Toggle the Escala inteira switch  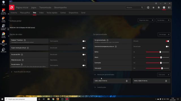[x=84, y=65]
